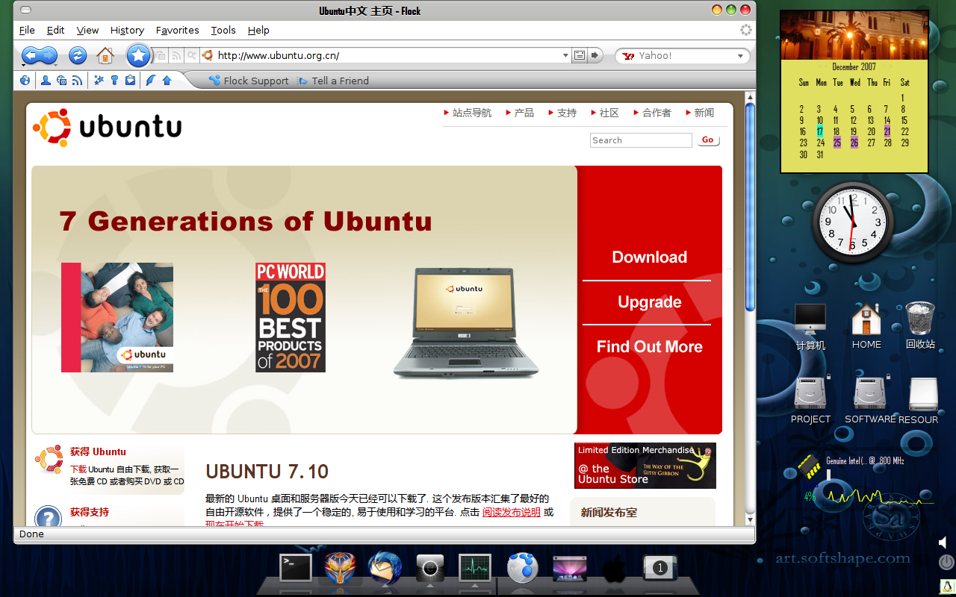The height and width of the screenshot is (597, 956).
Task: Launch the Terminal from the dock
Action: click(x=296, y=568)
